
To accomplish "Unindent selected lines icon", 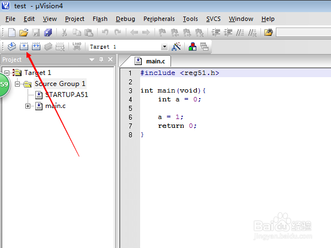I will click(x=228, y=33).
